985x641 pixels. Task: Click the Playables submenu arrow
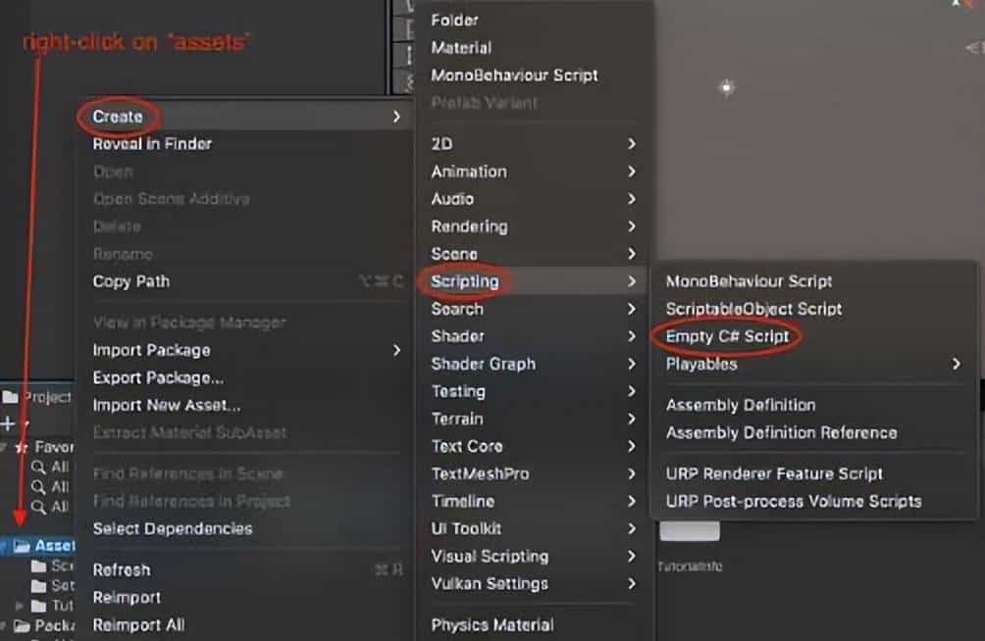coord(956,364)
